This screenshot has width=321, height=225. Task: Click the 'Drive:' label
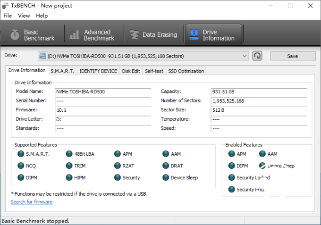(x=11, y=56)
